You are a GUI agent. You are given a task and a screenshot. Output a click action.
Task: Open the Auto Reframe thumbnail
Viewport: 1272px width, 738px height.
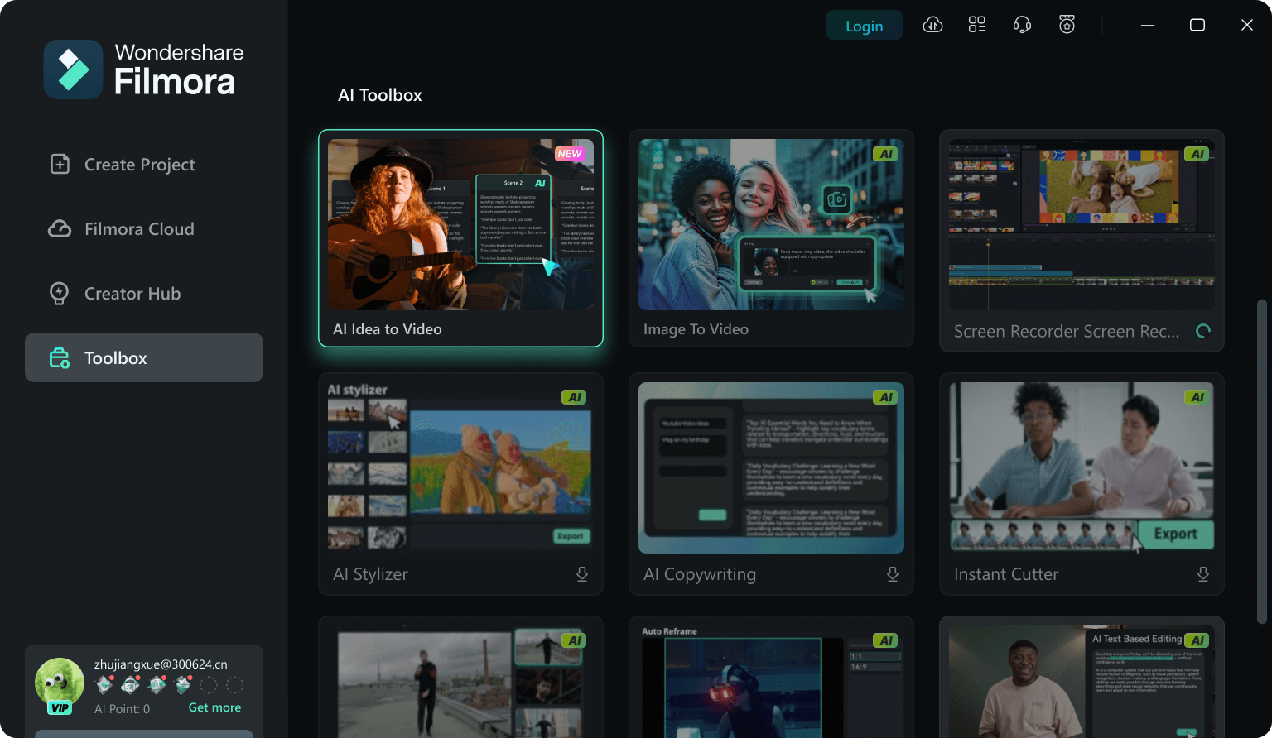(771, 681)
